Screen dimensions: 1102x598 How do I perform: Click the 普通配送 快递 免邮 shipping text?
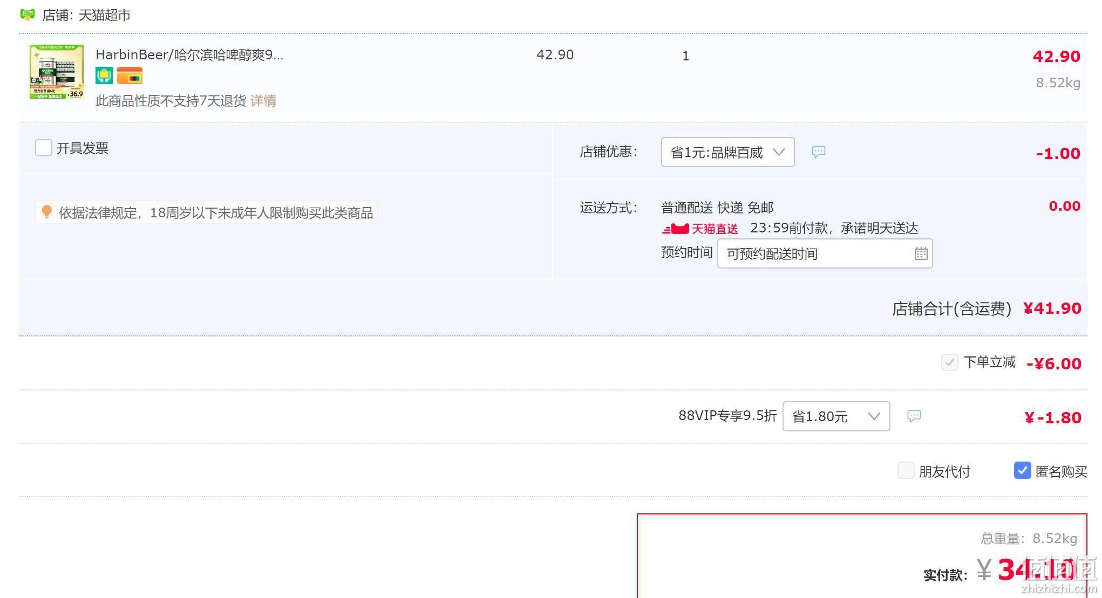(x=717, y=208)
